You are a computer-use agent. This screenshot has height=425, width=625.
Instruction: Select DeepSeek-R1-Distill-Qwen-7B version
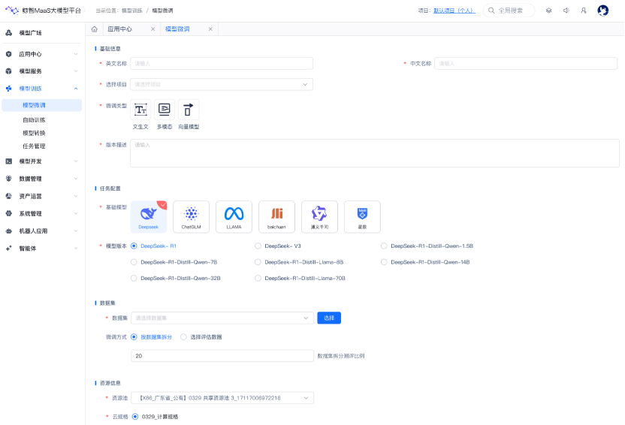pyautogui.click(x=134, y=262)
